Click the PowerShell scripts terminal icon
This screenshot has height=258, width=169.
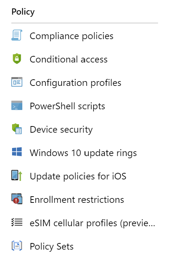click(17, 105)
